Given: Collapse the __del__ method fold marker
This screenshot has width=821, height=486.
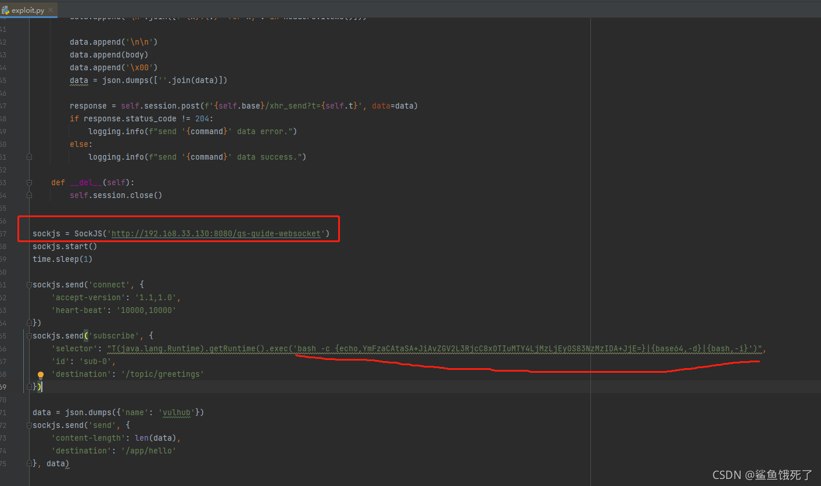Looking at the screenshot, I should coord(29,182).
